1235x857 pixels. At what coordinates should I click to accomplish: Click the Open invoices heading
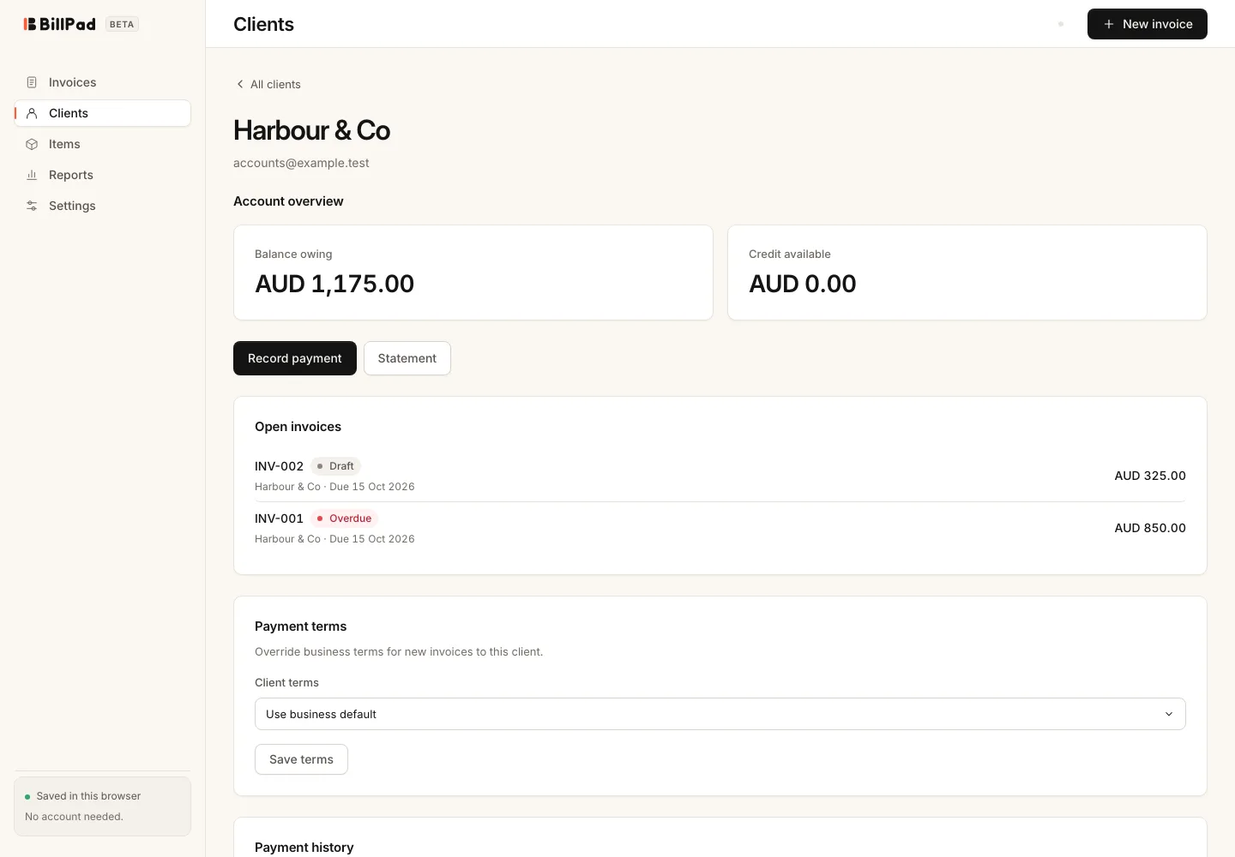pos(298,427)
